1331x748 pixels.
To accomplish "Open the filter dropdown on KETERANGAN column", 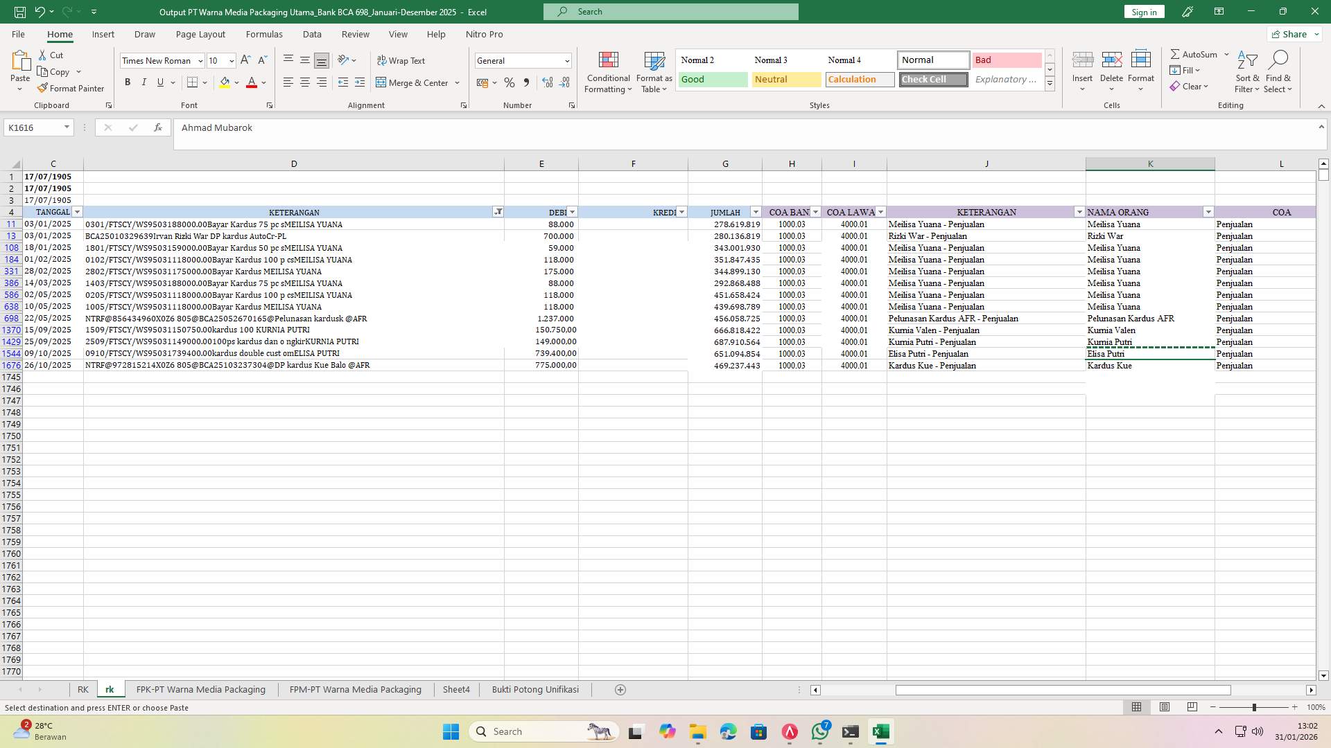I will coord(498,212).
